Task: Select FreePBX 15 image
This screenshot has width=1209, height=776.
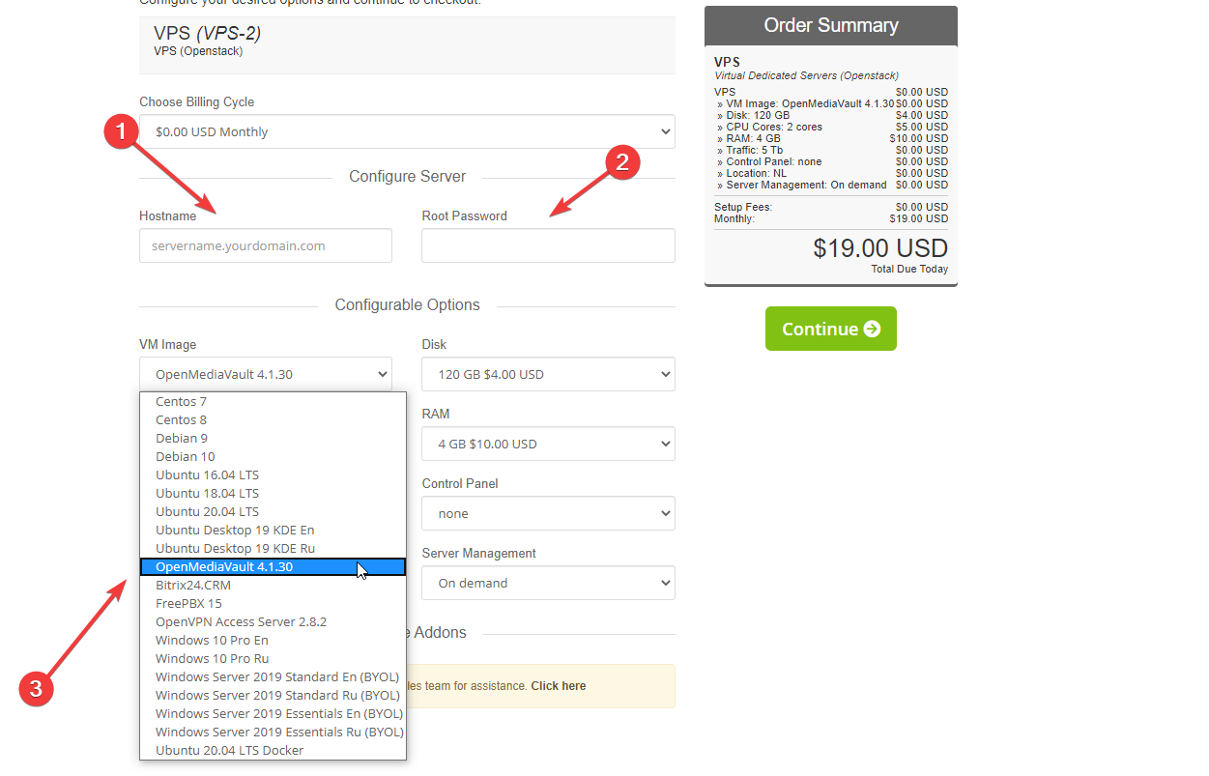Action: 188,604
